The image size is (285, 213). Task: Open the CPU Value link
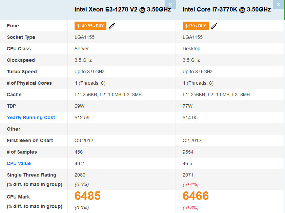(x=19, y=163)
